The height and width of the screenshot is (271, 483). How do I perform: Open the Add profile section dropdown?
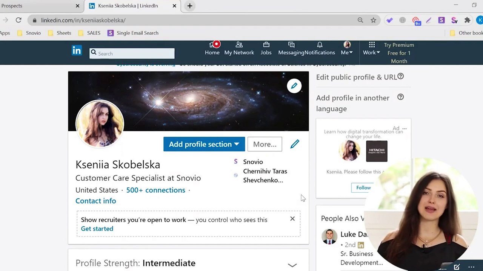coord(204,144)
